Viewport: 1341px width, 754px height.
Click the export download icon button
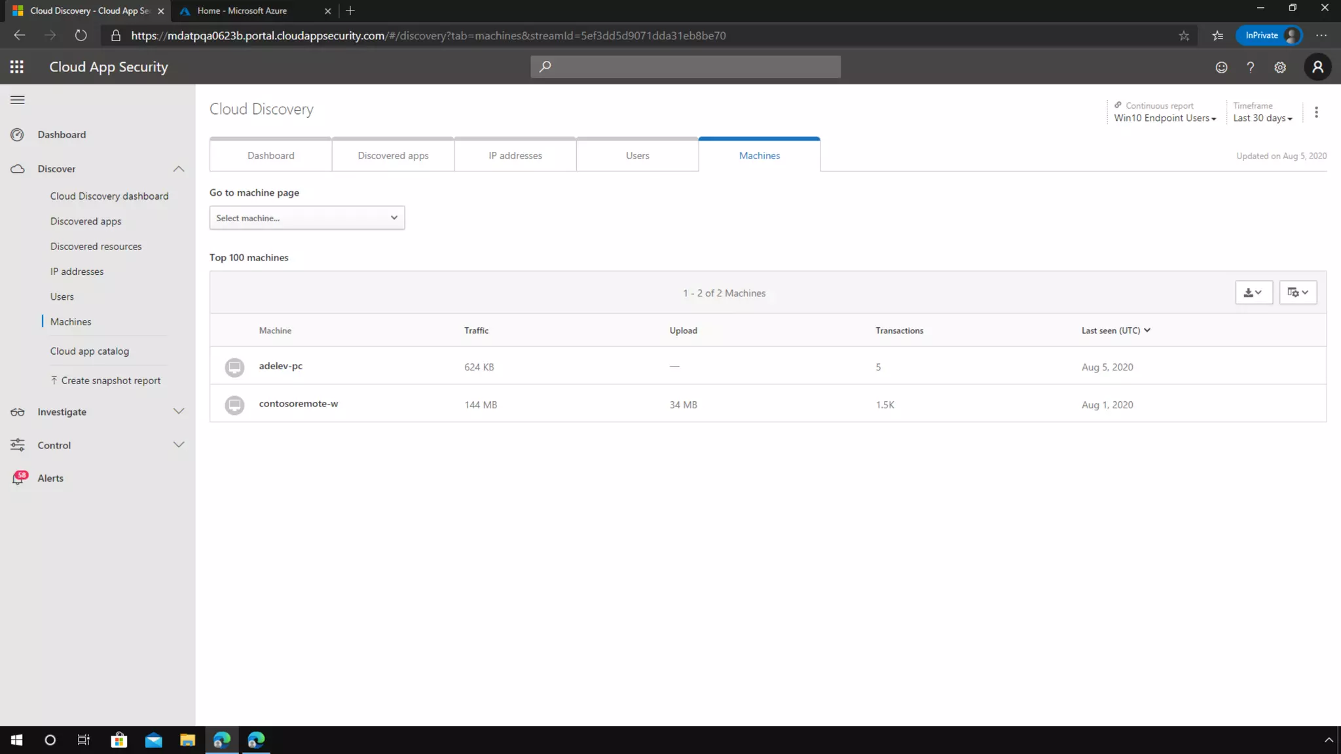pos(1253,293)
